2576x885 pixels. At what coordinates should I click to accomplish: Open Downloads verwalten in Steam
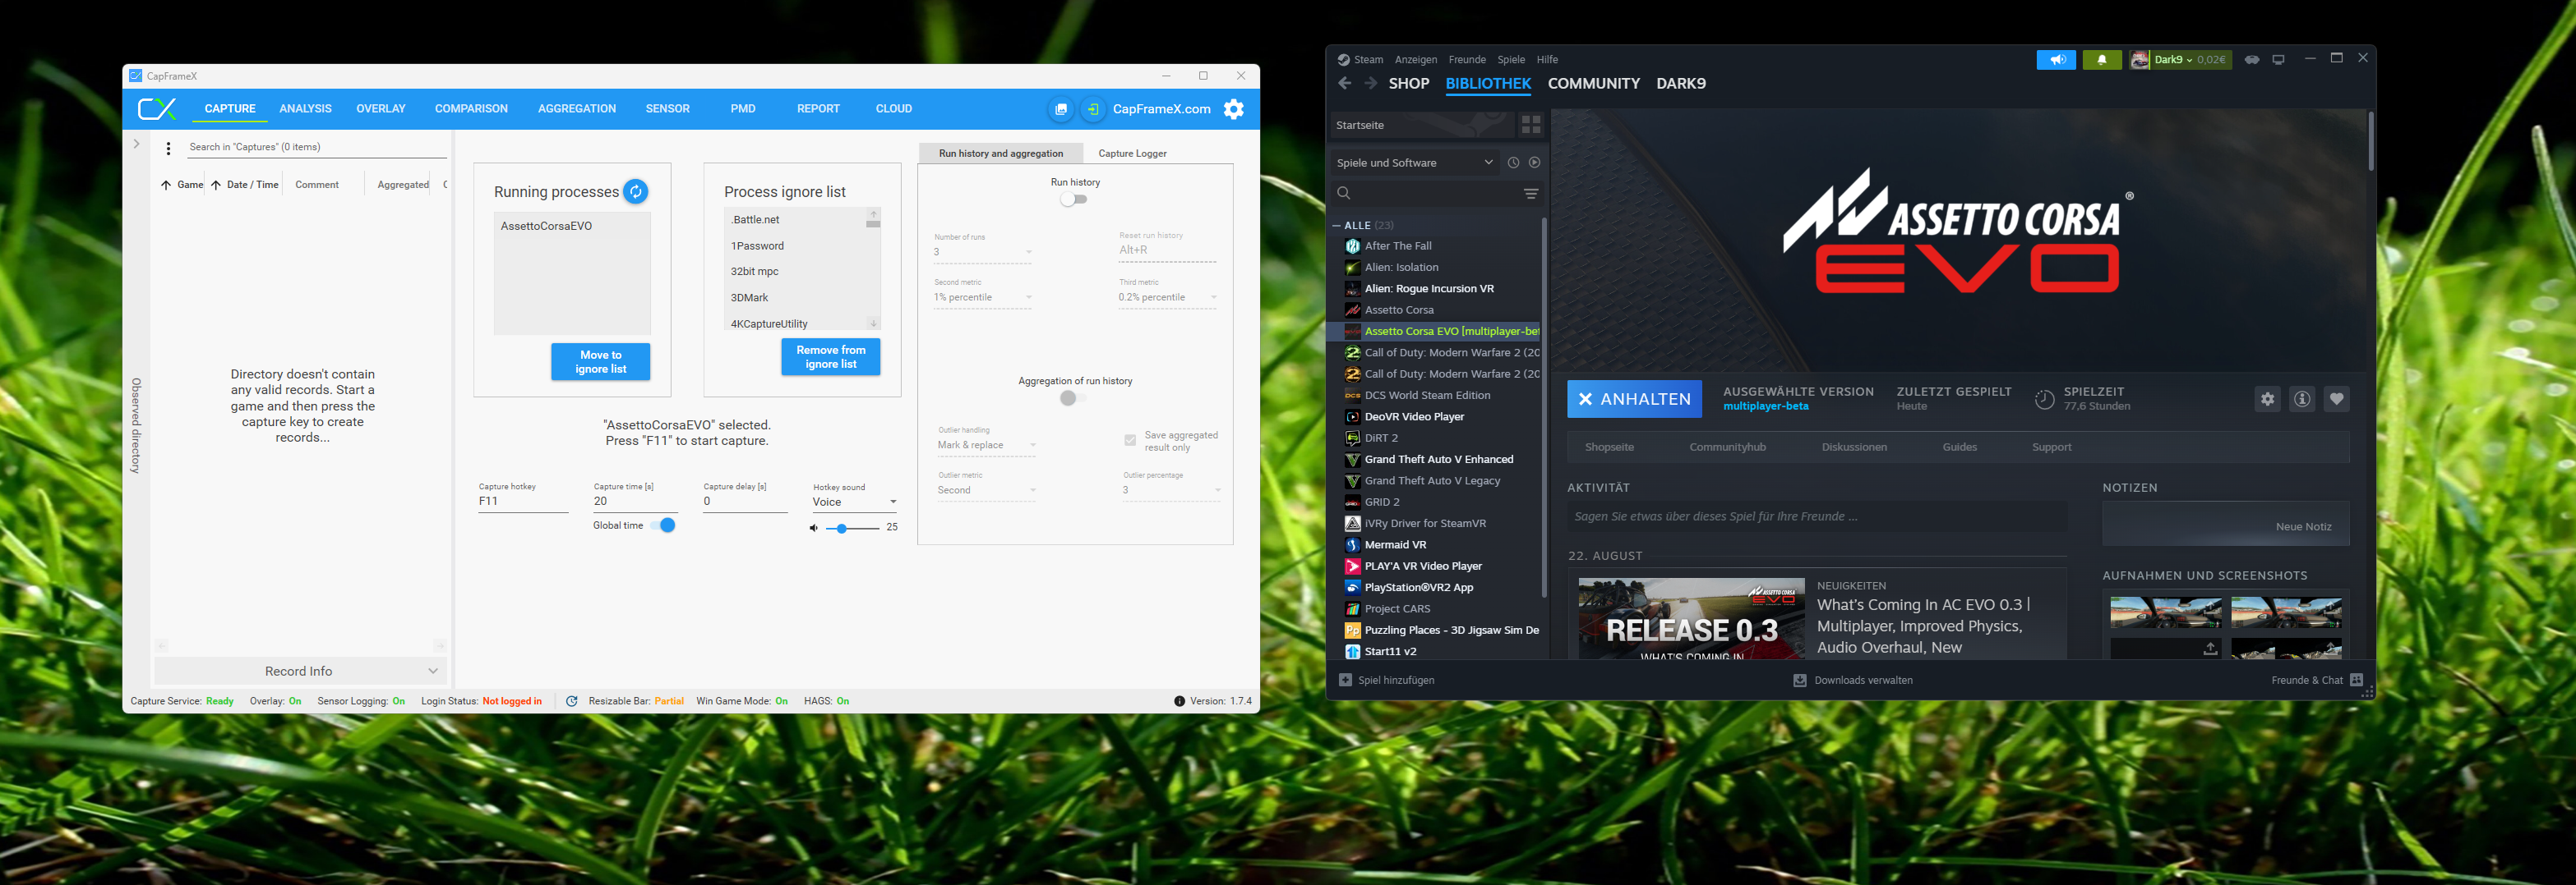[1853, 681]
